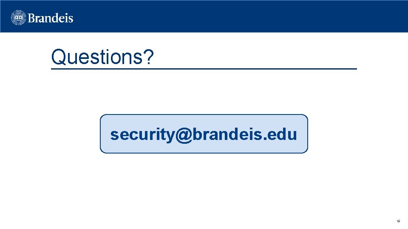The image size is (408, 229).
Task: Click the empty dark blue header banner
Action: [x=238, y=17]
